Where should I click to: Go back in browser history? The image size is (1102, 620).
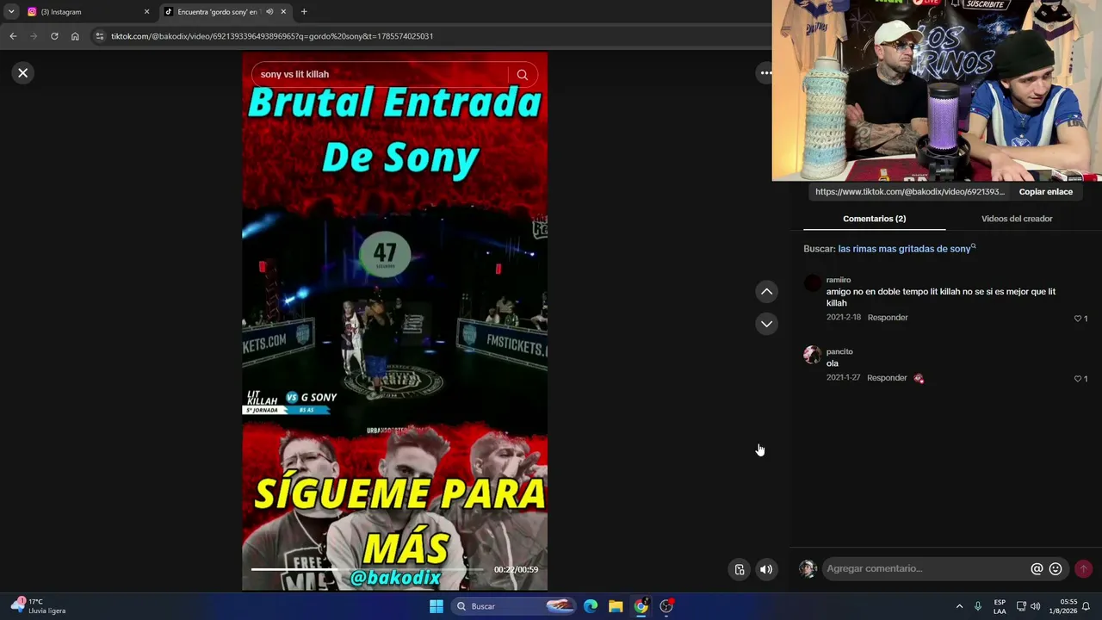13,36
